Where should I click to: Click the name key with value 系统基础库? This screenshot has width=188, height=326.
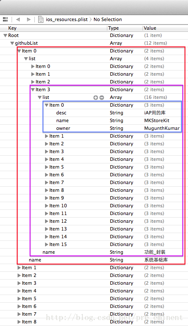click(x=35, y=260)
